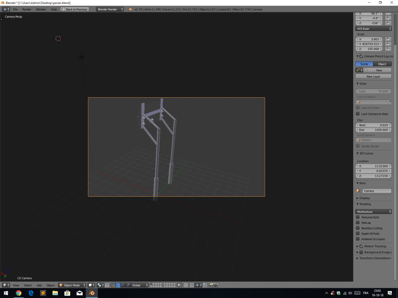Open the Render menu
398x298 pixels.
tap(27, 9)
